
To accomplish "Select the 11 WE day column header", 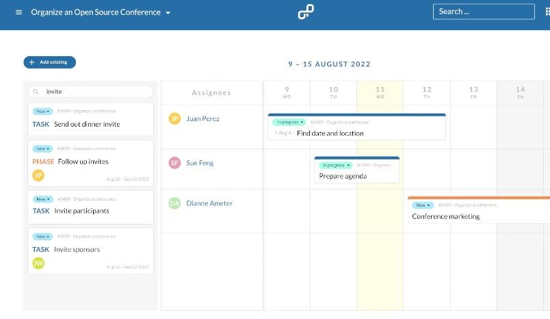I will [380, 92].
